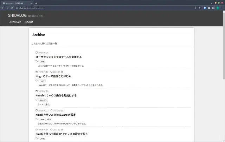Select the Archive - SHIDALOG browser tab
The width and height of the screenshot is (225, 142).
[x=17, y=3]
